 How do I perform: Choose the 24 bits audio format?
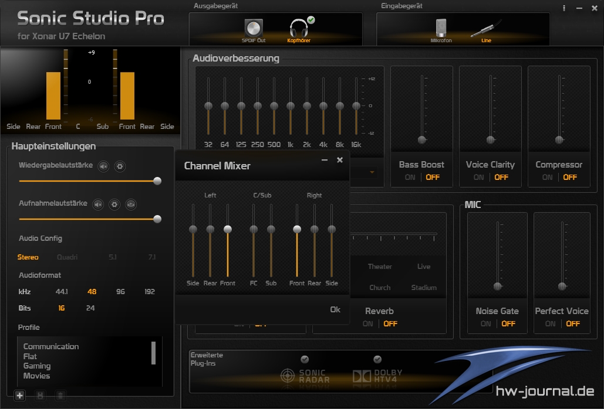pos(90,308)
